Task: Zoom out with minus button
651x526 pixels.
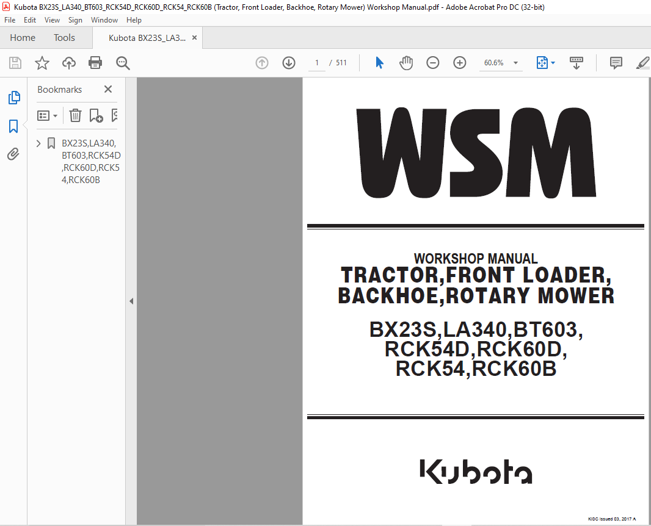Action: click(x=432, y=63)
